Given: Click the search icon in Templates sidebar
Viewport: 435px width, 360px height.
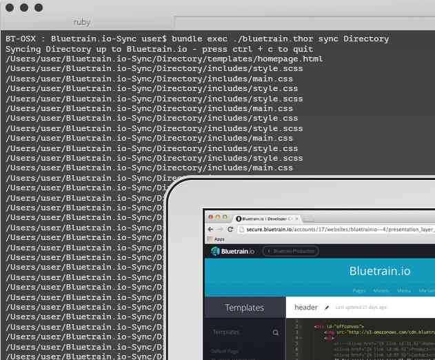Looking at the screenshot, I should (276, 332).
